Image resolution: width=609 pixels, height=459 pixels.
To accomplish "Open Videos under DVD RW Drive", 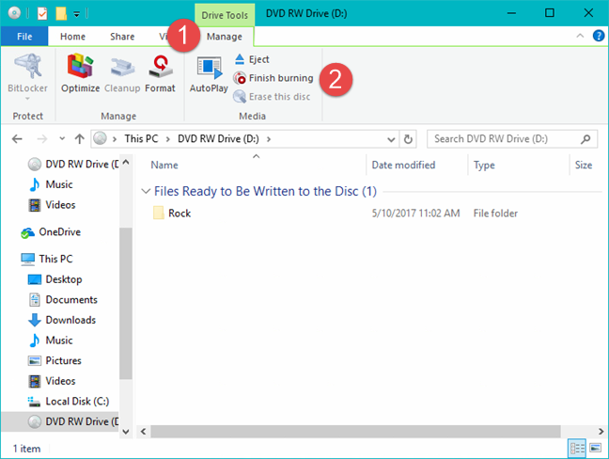I will (53, 205).
